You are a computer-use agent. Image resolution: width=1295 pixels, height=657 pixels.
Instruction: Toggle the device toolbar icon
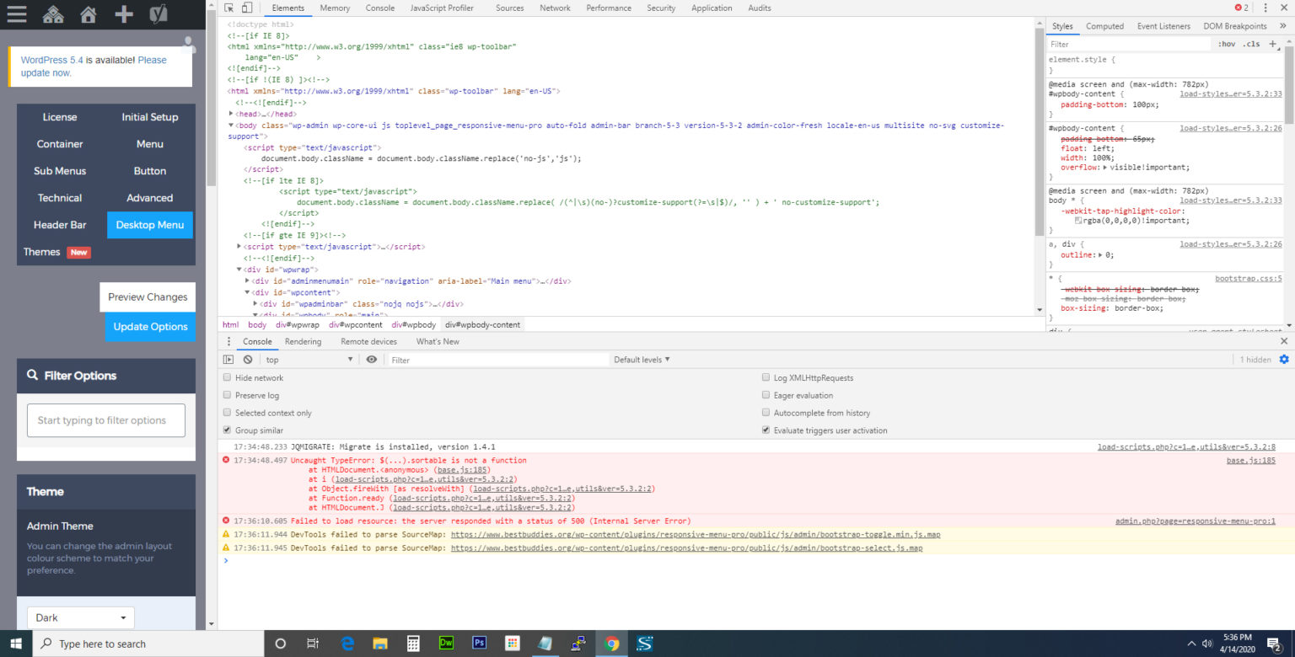[x=246, y=8]
